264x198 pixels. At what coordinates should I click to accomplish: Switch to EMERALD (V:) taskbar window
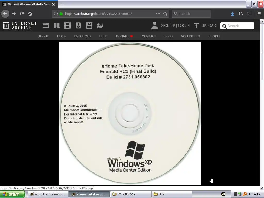[x=130, y=194]
